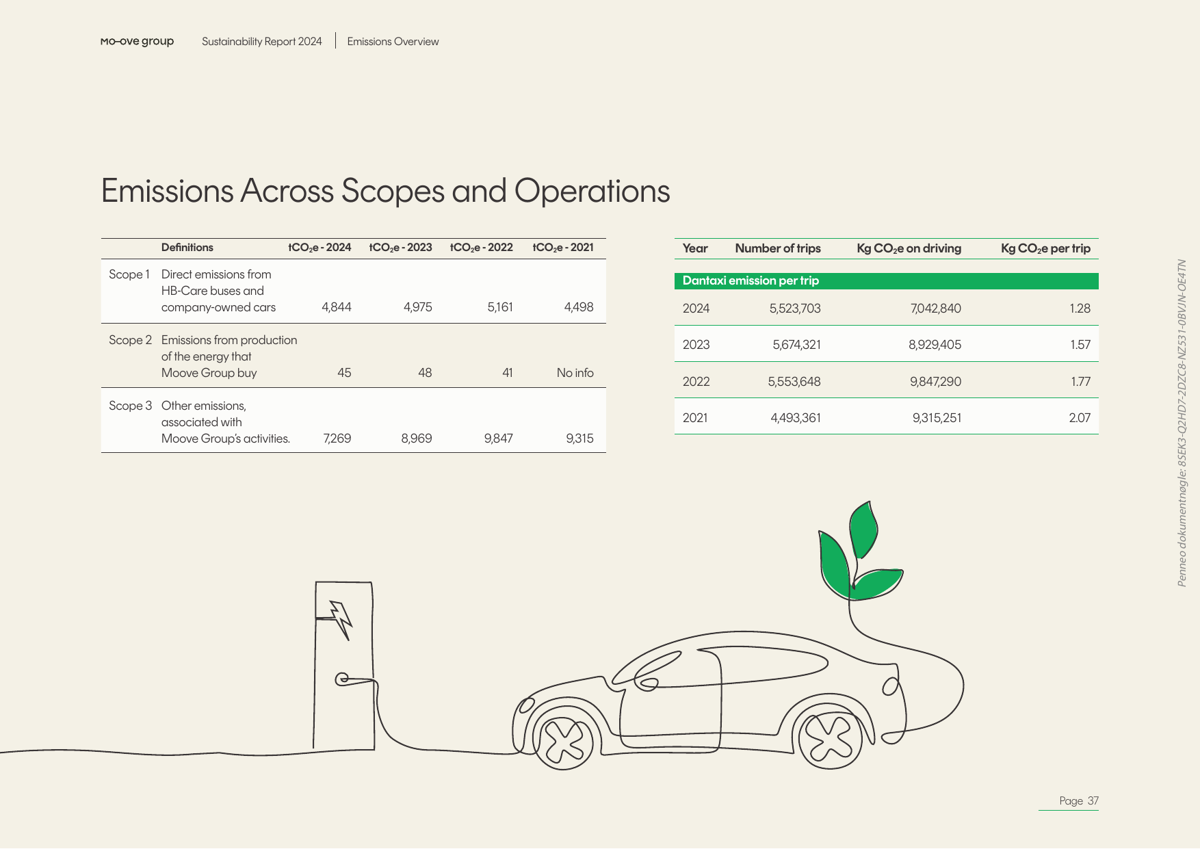1200x849 pixels.
Task: Click the driving emissions value 8,929,405
Action: (x=935, y=345)
